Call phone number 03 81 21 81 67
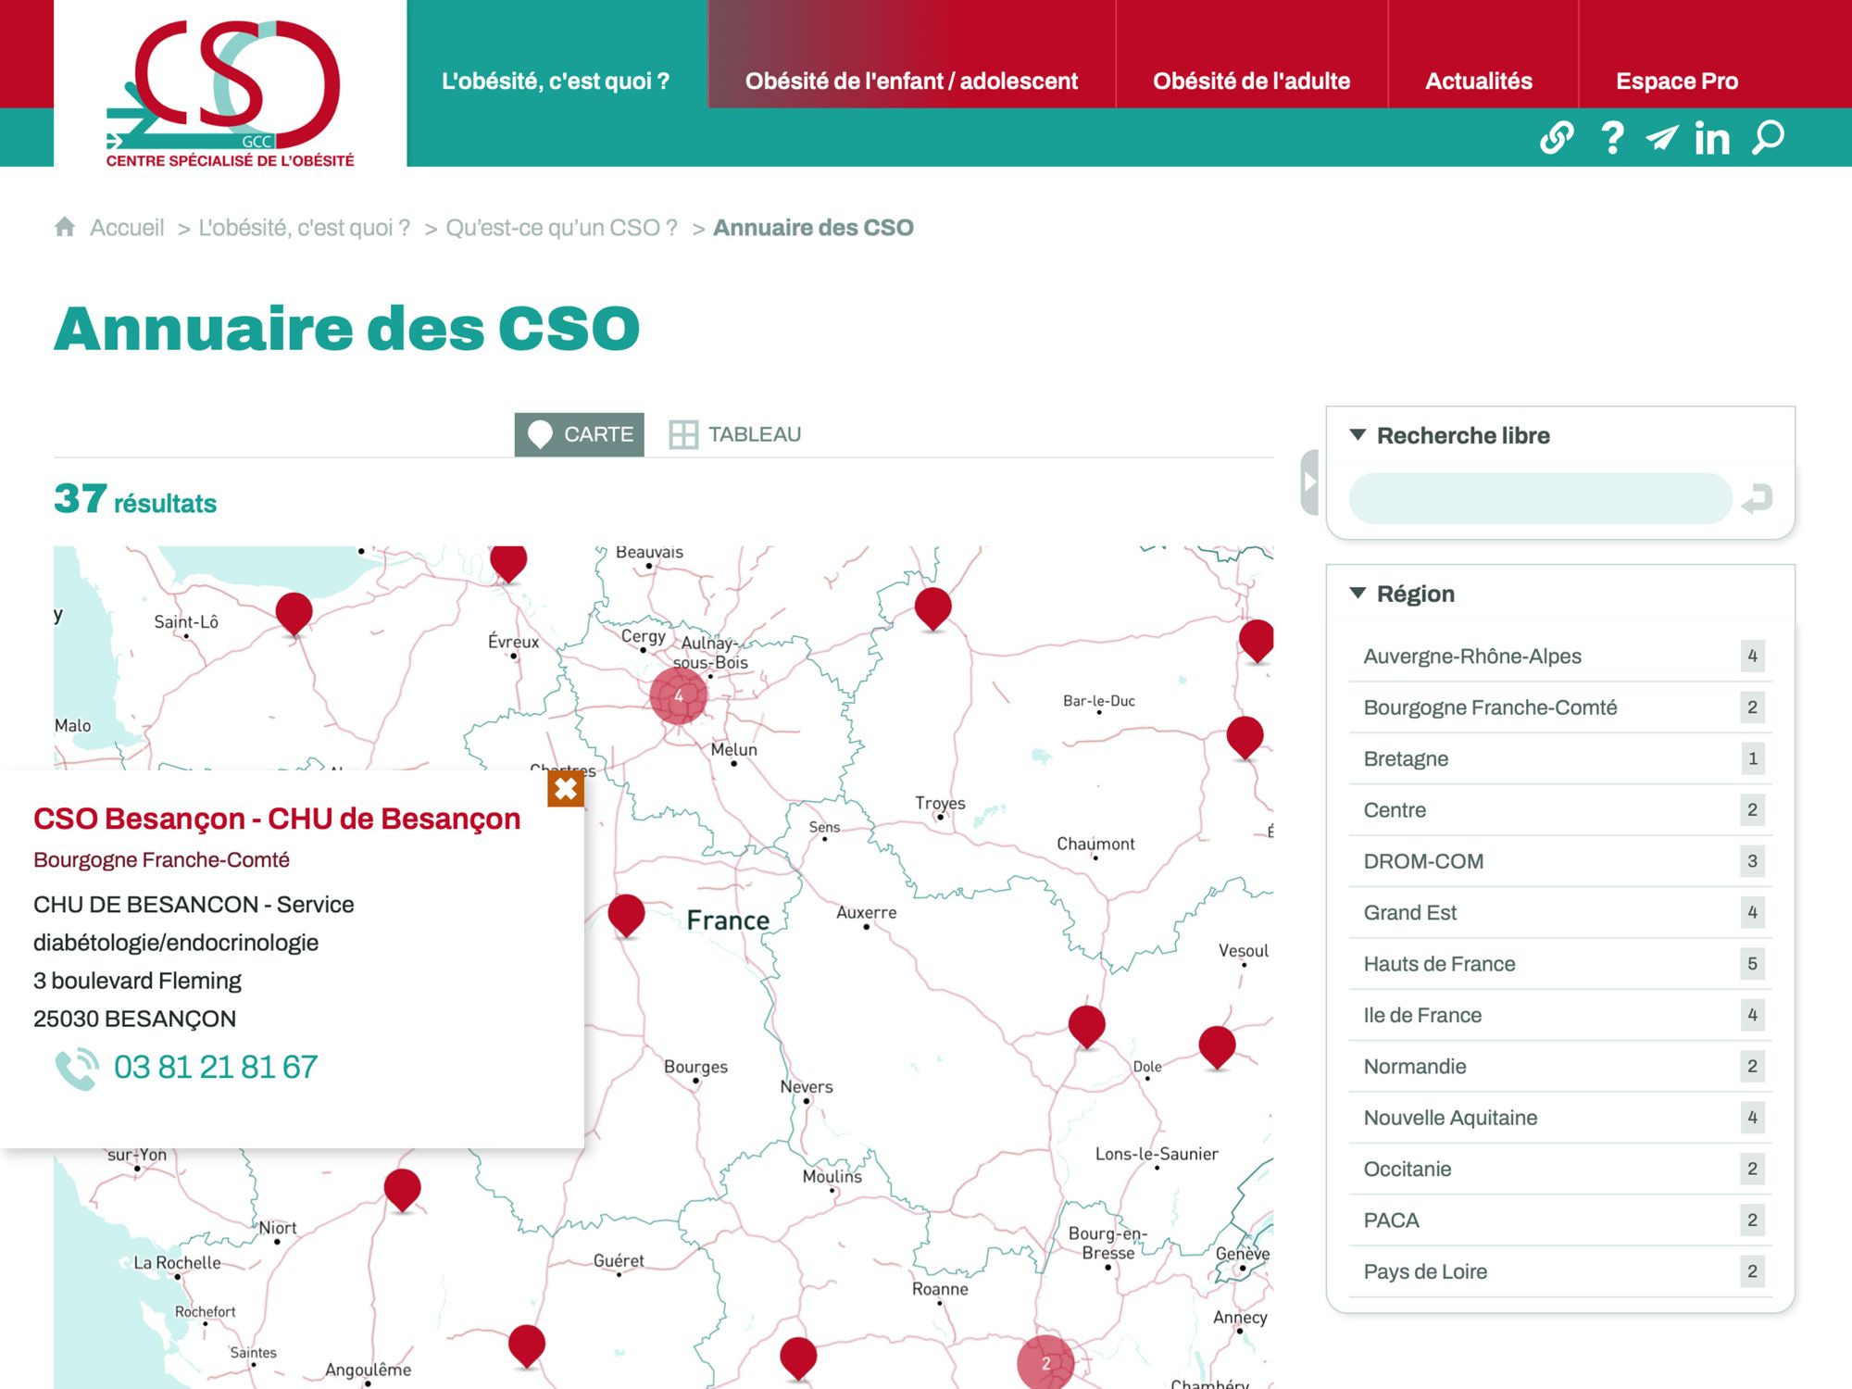The height and width of the screenshot is (1389, 1852). [x=215, y=1067]
